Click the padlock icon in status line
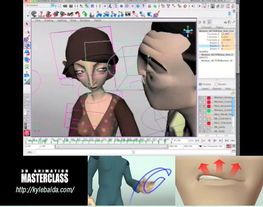Screen dimensions: 263x207 tap(149, 6)
